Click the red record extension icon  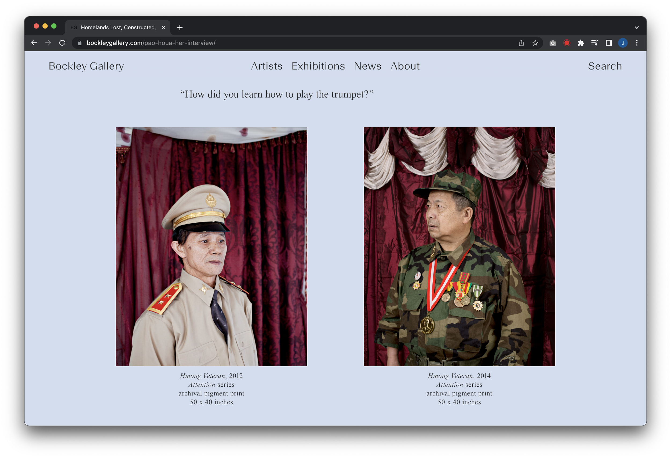coord(567,43)
